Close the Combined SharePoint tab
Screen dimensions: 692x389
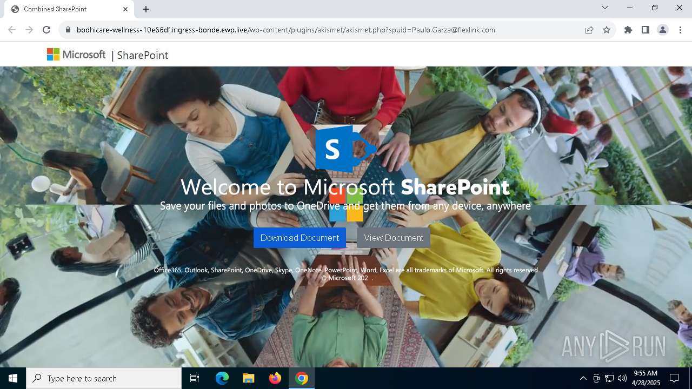tap(125, 9)
